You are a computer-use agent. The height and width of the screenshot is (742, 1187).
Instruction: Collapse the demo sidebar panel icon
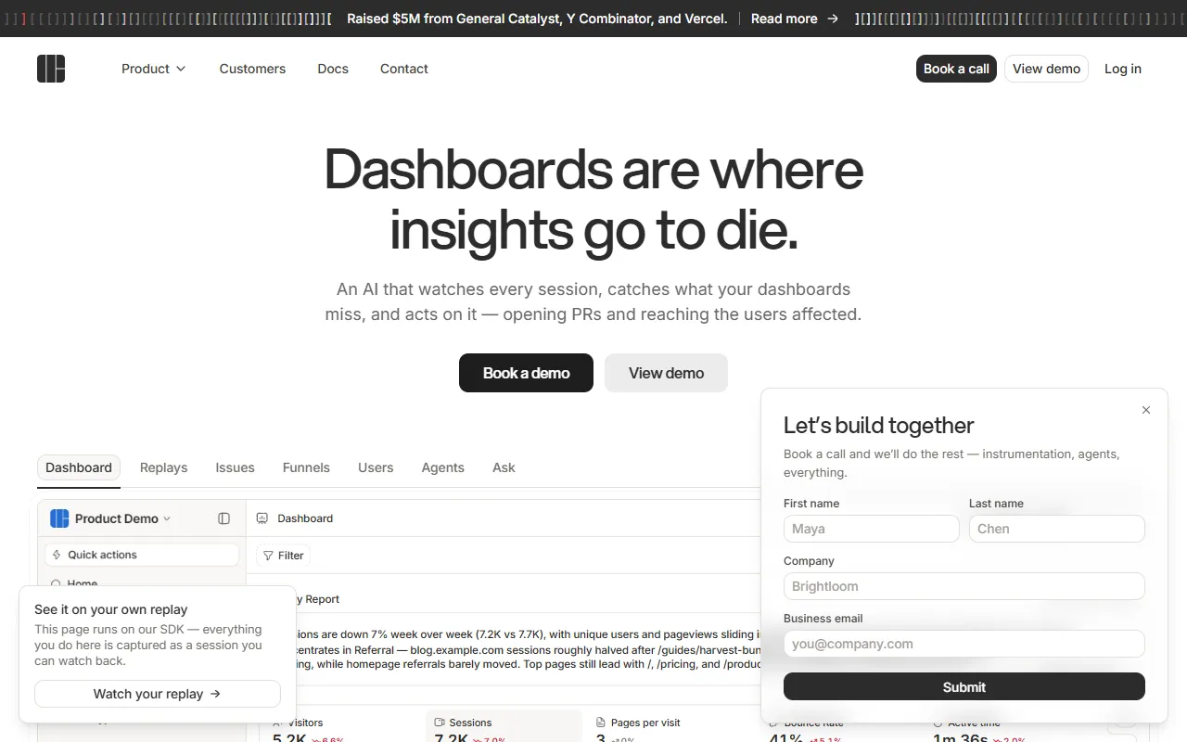pyautogui.click(x=223, y=518)
